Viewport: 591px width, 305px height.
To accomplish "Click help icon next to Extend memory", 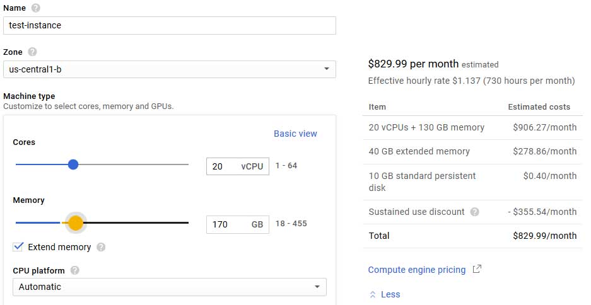I will 101,247.
